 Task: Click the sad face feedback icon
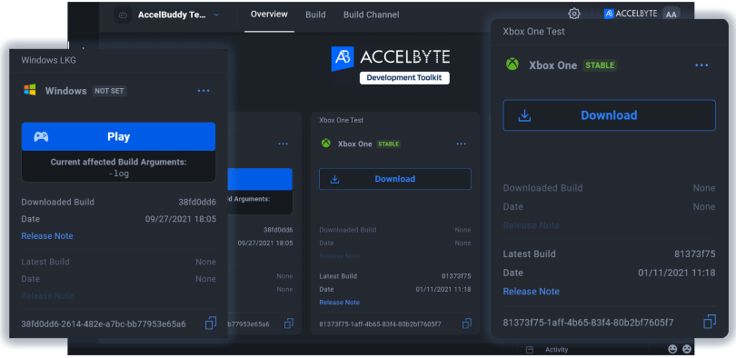point(687,349)
